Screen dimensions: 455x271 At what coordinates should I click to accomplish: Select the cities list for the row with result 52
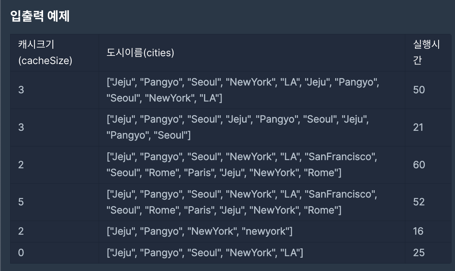[x=252, y=202]
